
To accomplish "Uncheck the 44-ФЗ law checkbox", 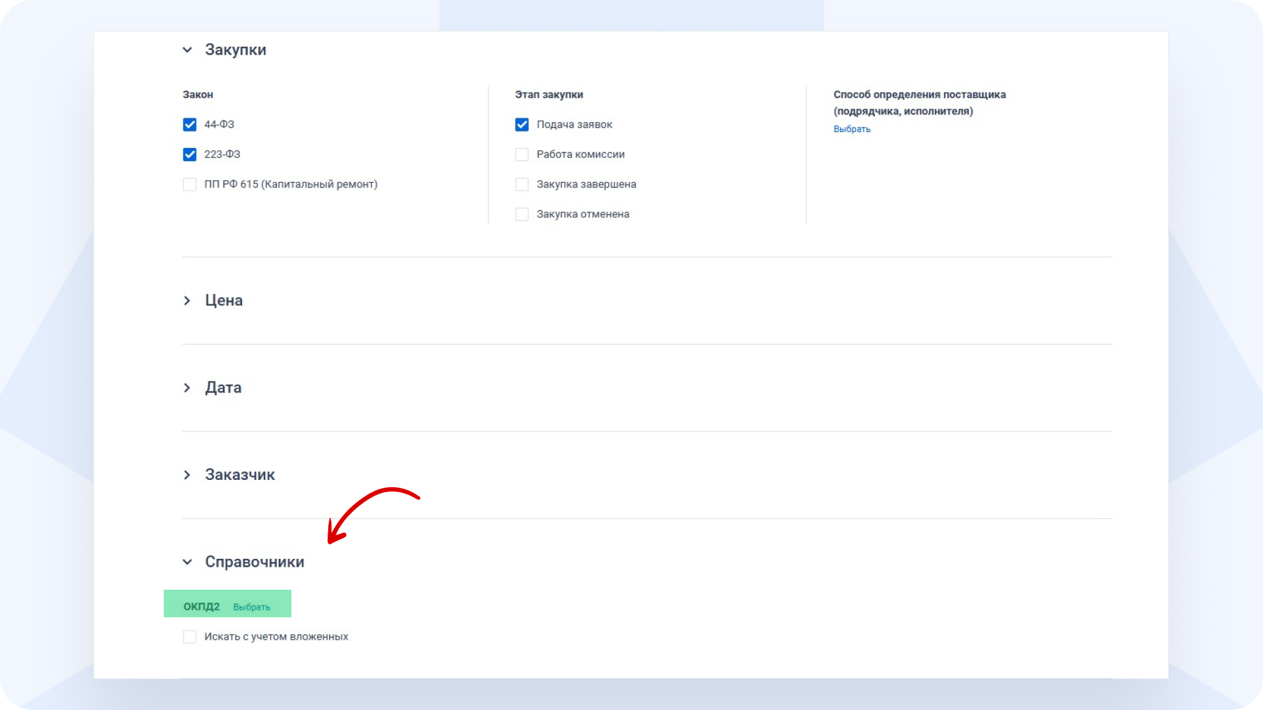I will pos(189,124).
